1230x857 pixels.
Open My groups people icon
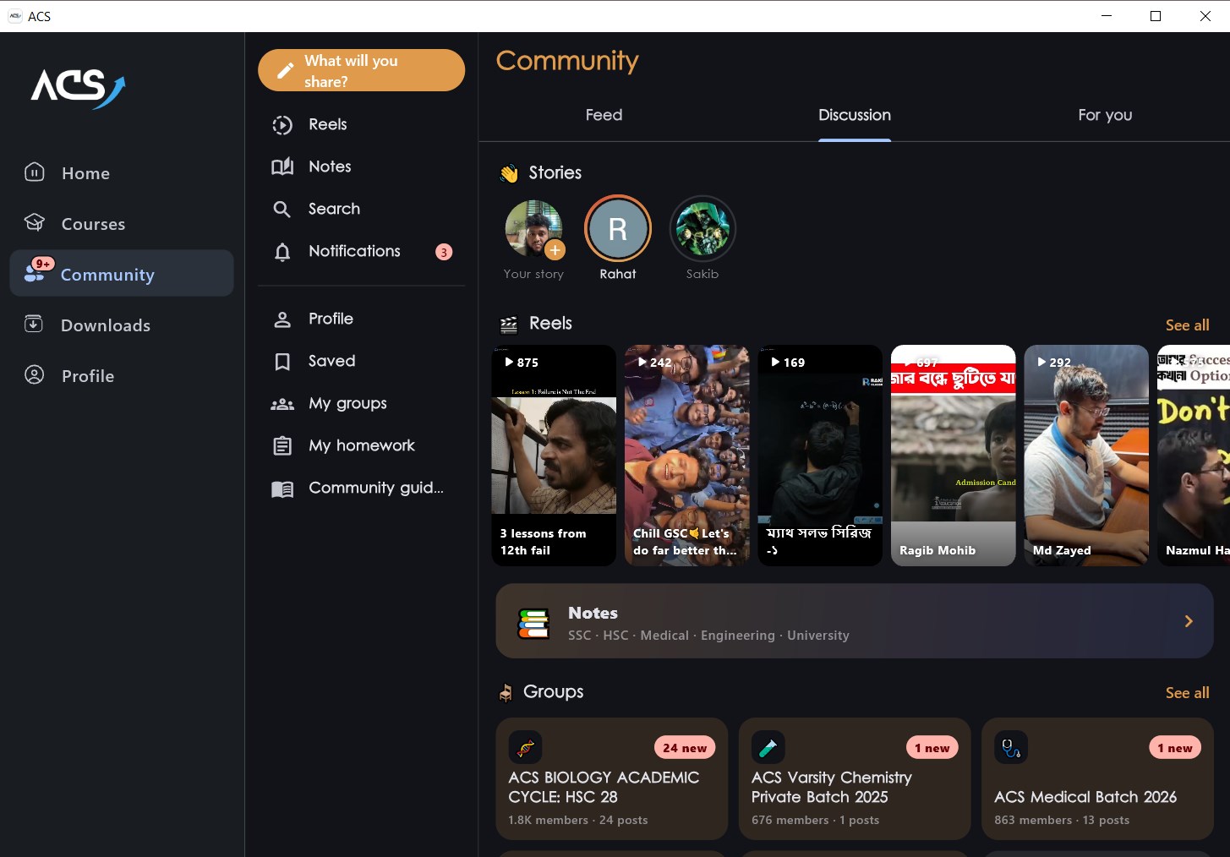pyautogui.click(x=282, y=404)
